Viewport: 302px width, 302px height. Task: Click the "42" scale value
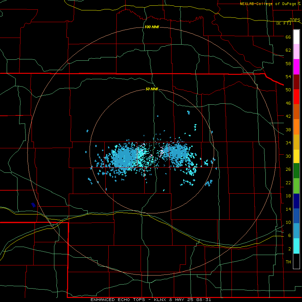[288, 116]
